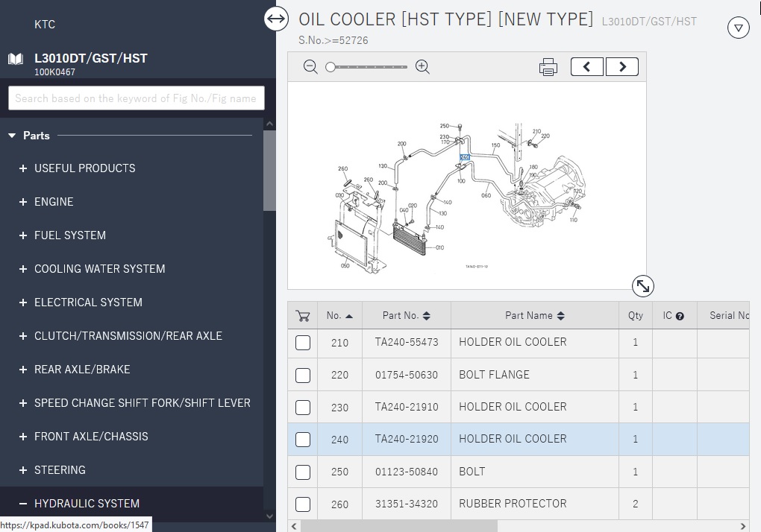The height and width of the screenshot is (532, 761).
Task: Click the oil cooler parts diagram image
Action: pyautogui.click(x=467, y=186)
